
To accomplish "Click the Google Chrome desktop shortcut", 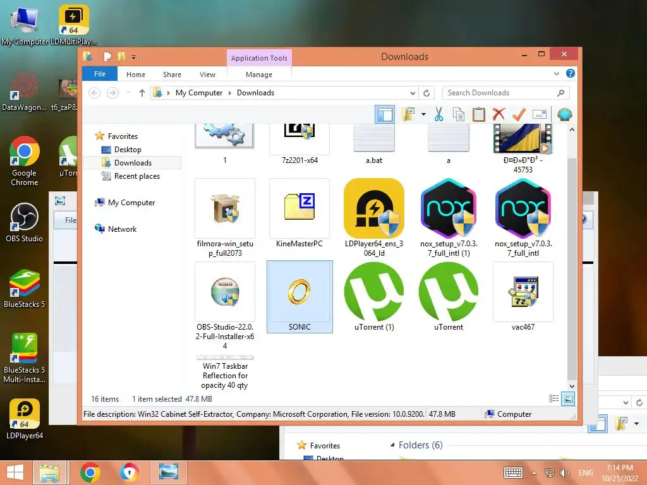I will tap(25, 161).
